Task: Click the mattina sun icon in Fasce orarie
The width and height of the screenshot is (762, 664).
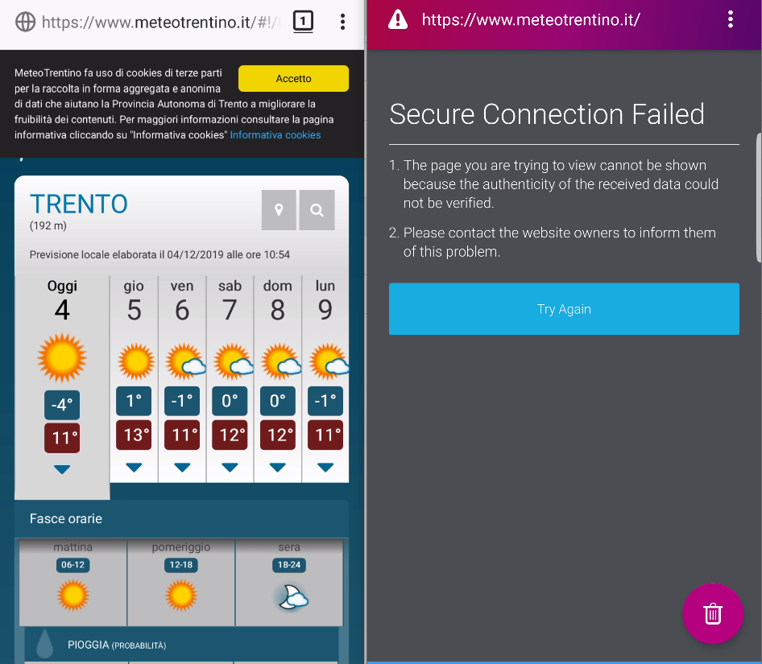Action: tap(72, 596)
